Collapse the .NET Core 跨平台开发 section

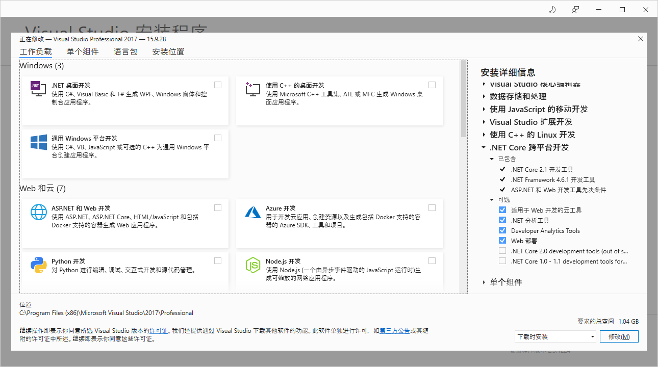pyautogui.click(x=484, y=147)
